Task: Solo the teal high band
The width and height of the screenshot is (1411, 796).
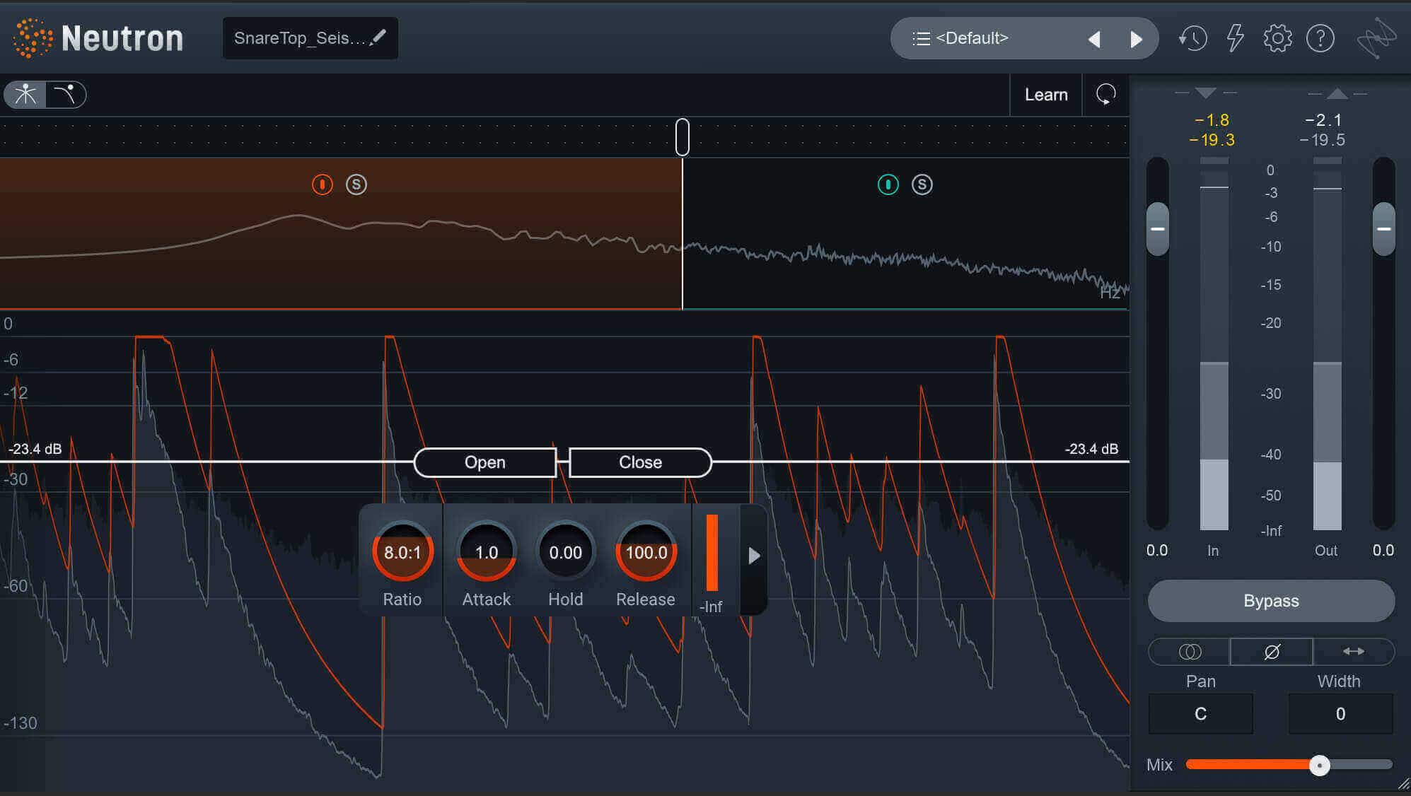Action: click(922, 185)
